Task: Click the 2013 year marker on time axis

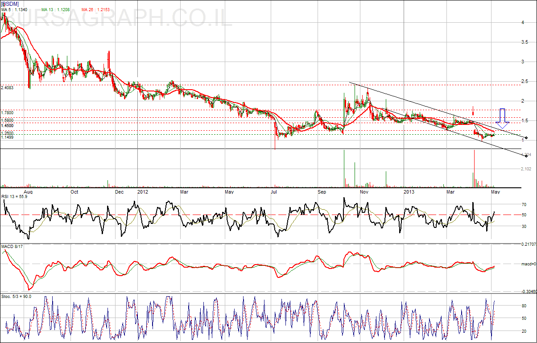Action: [409, 192]
